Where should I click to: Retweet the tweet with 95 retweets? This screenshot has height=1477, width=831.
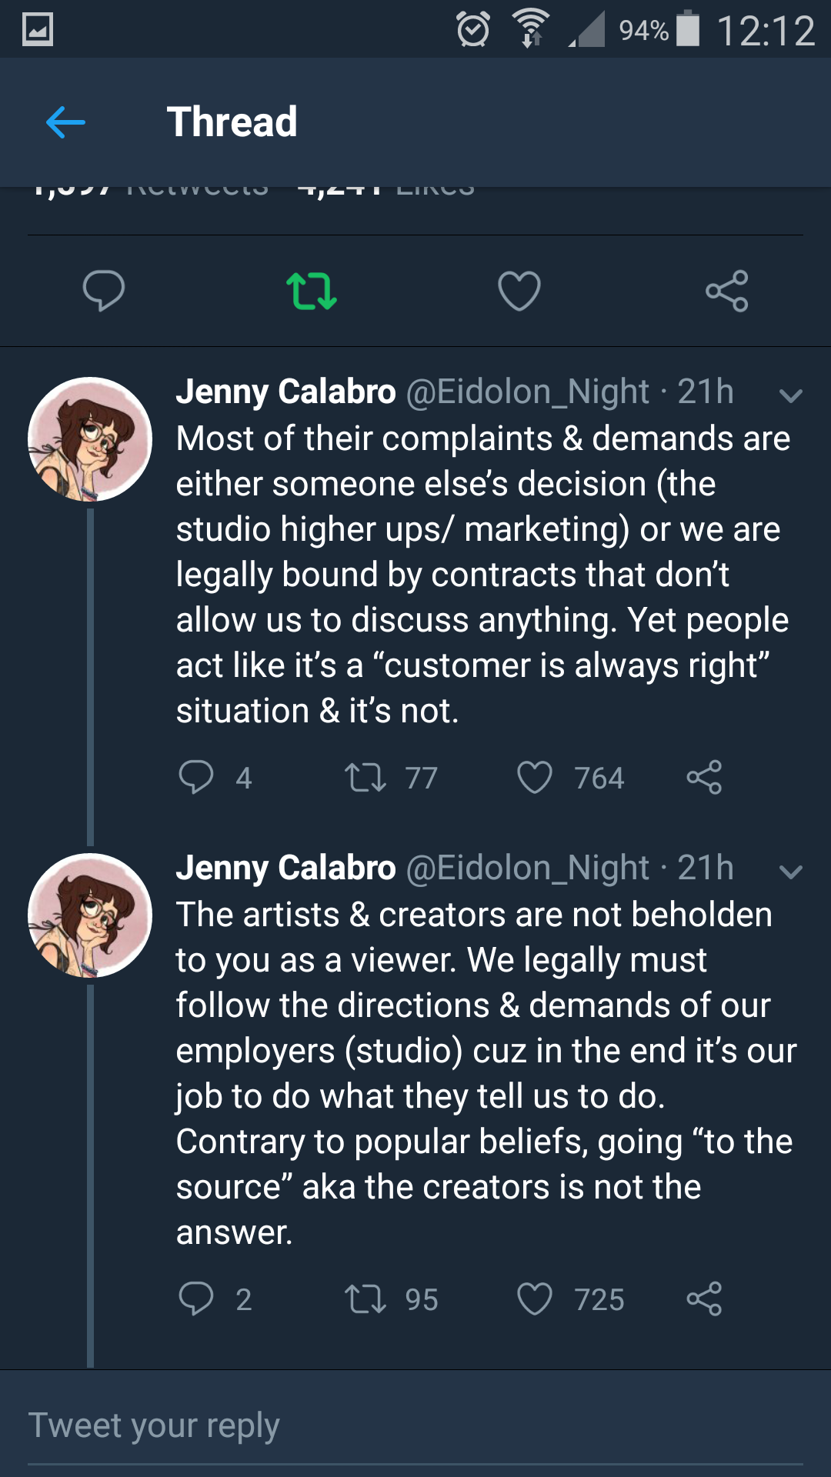click(365, 1299)
